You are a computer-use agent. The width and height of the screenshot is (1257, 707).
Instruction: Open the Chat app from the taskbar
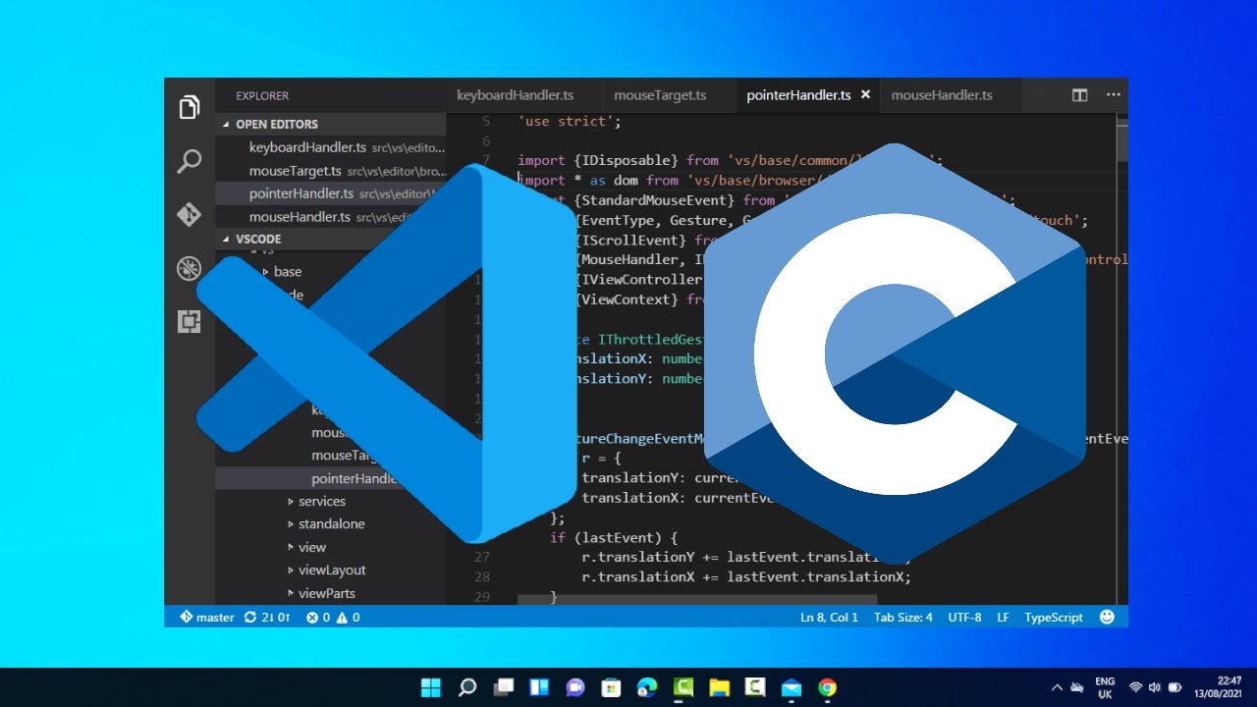pos(575,687)
